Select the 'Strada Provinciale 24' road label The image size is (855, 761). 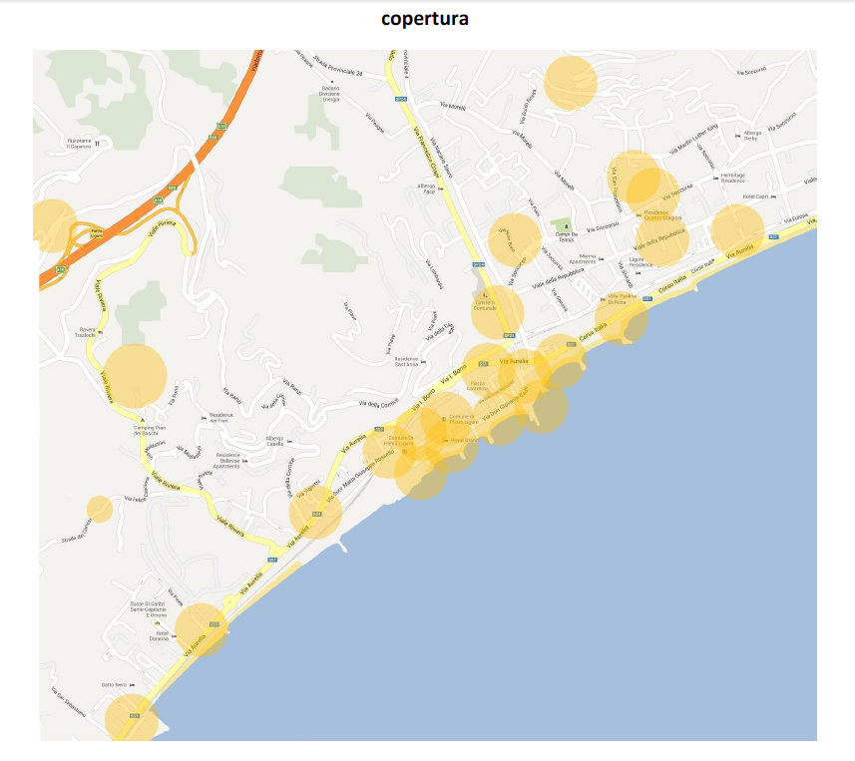pyautogui.click(x=338, y=66)
